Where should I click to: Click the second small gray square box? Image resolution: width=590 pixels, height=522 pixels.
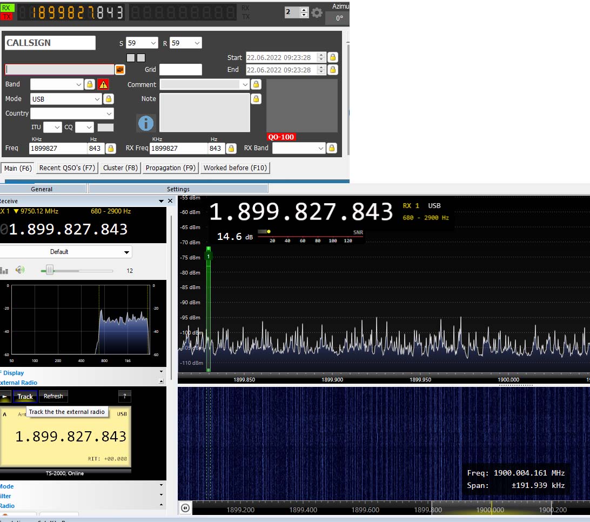click(x=141, y=58)
